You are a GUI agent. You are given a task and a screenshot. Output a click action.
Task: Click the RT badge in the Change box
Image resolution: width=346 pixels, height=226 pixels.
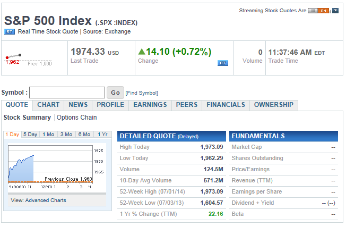coord(223,63)
